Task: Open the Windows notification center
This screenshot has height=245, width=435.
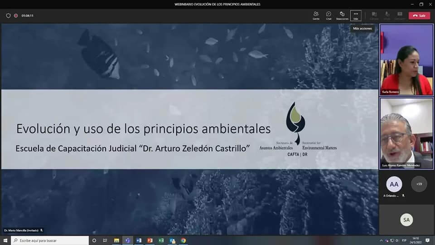Action: click(x=427, y=240)
